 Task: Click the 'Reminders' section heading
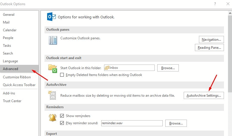55,107
